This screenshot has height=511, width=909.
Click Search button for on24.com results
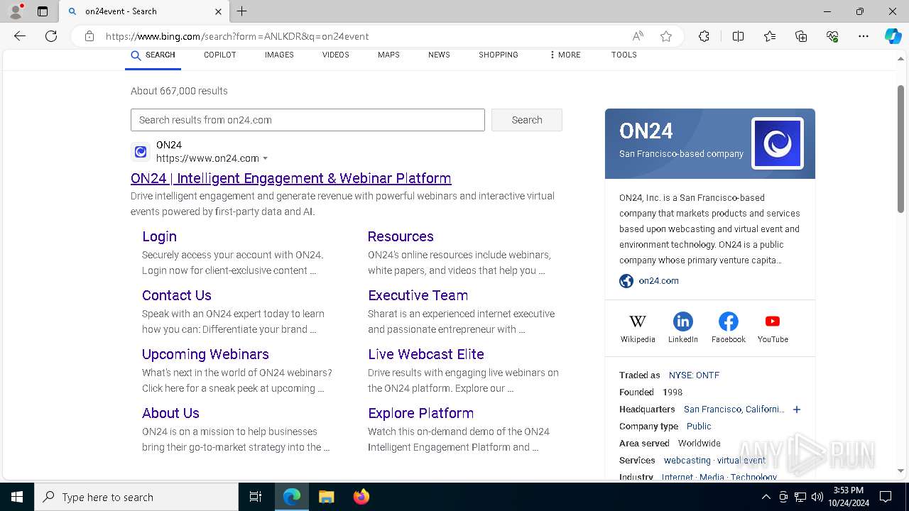click(527, 120)
